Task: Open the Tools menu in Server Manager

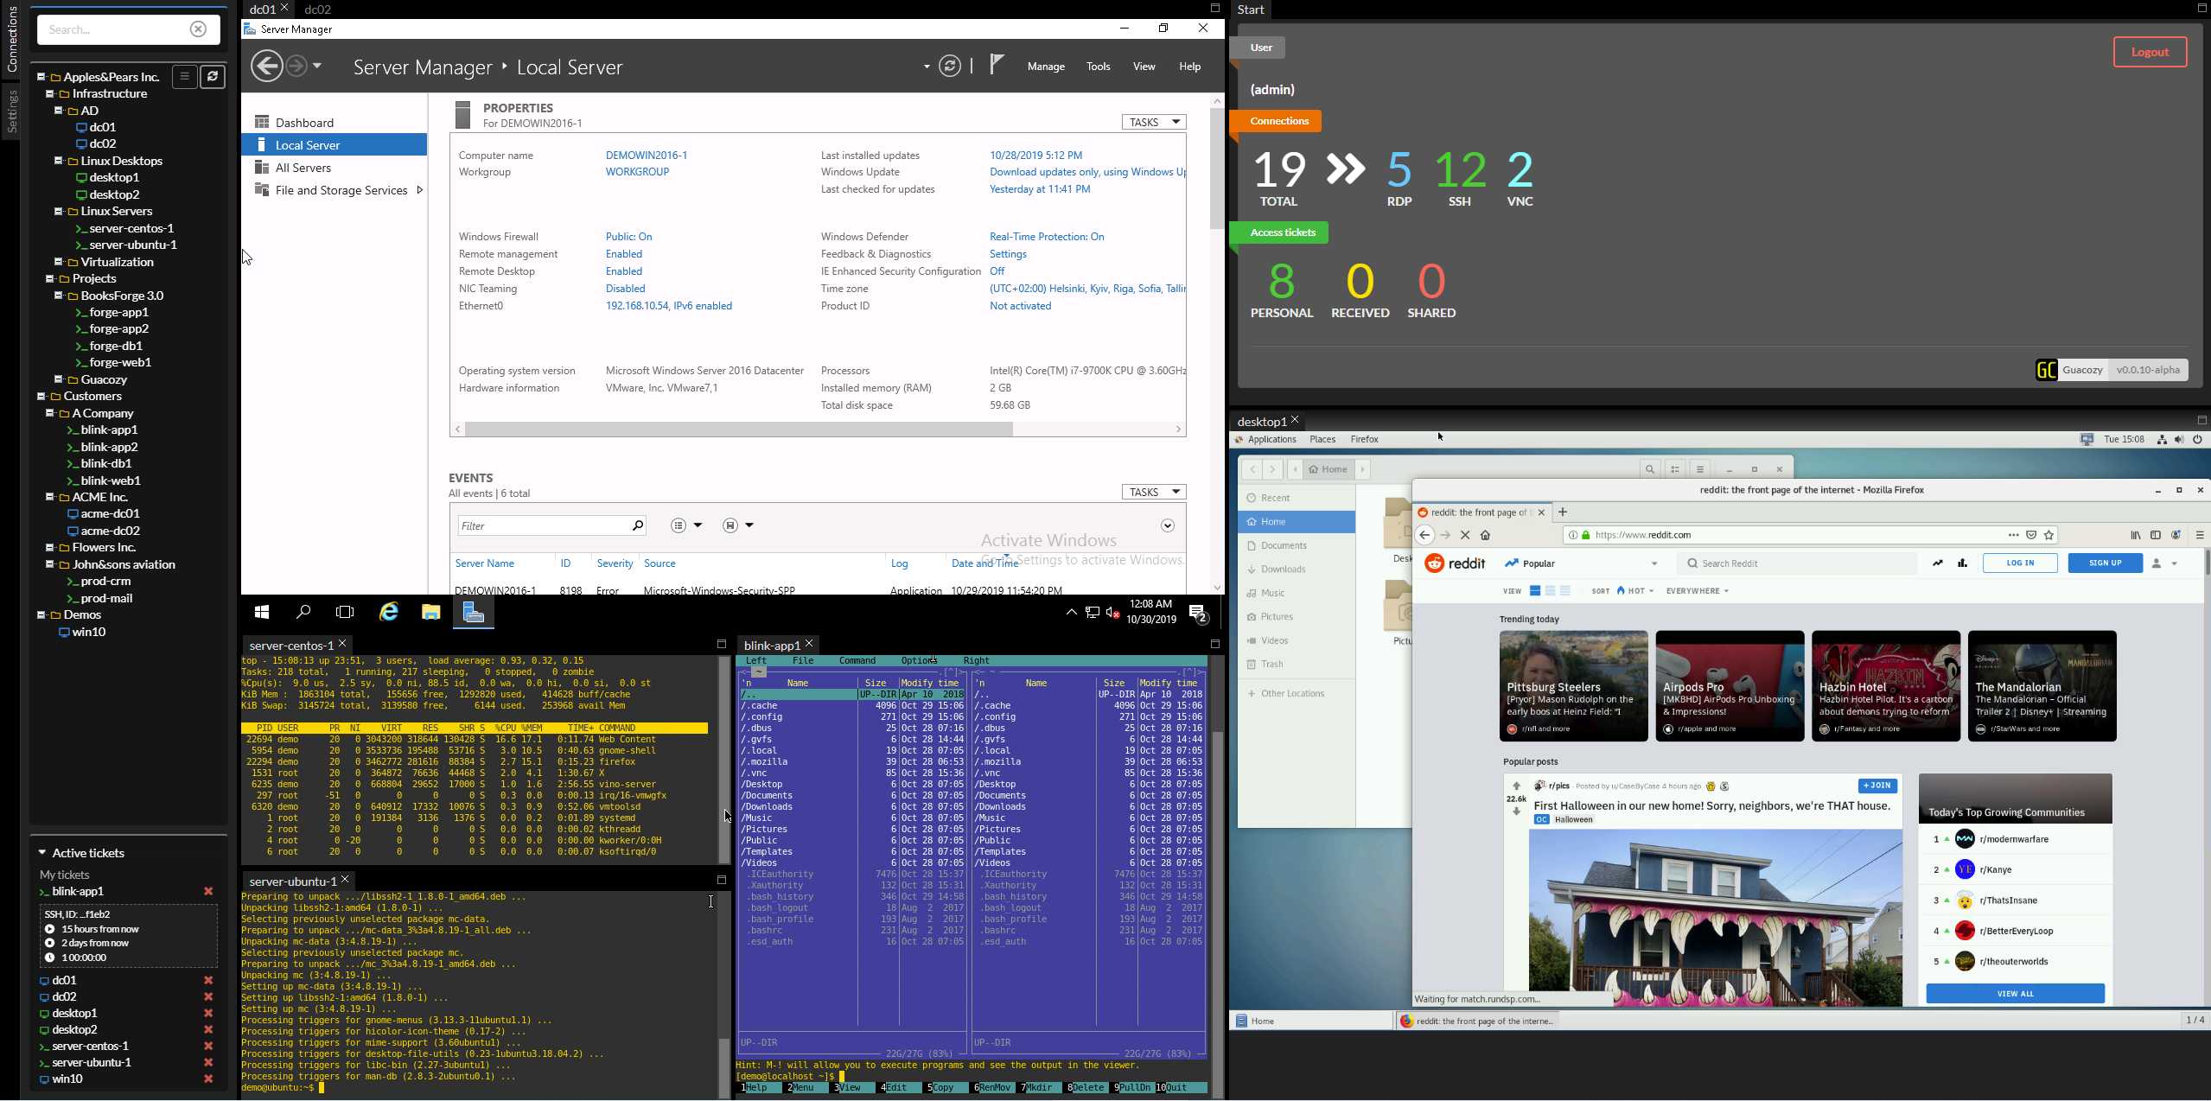Action: click(x=1098, y=67)
